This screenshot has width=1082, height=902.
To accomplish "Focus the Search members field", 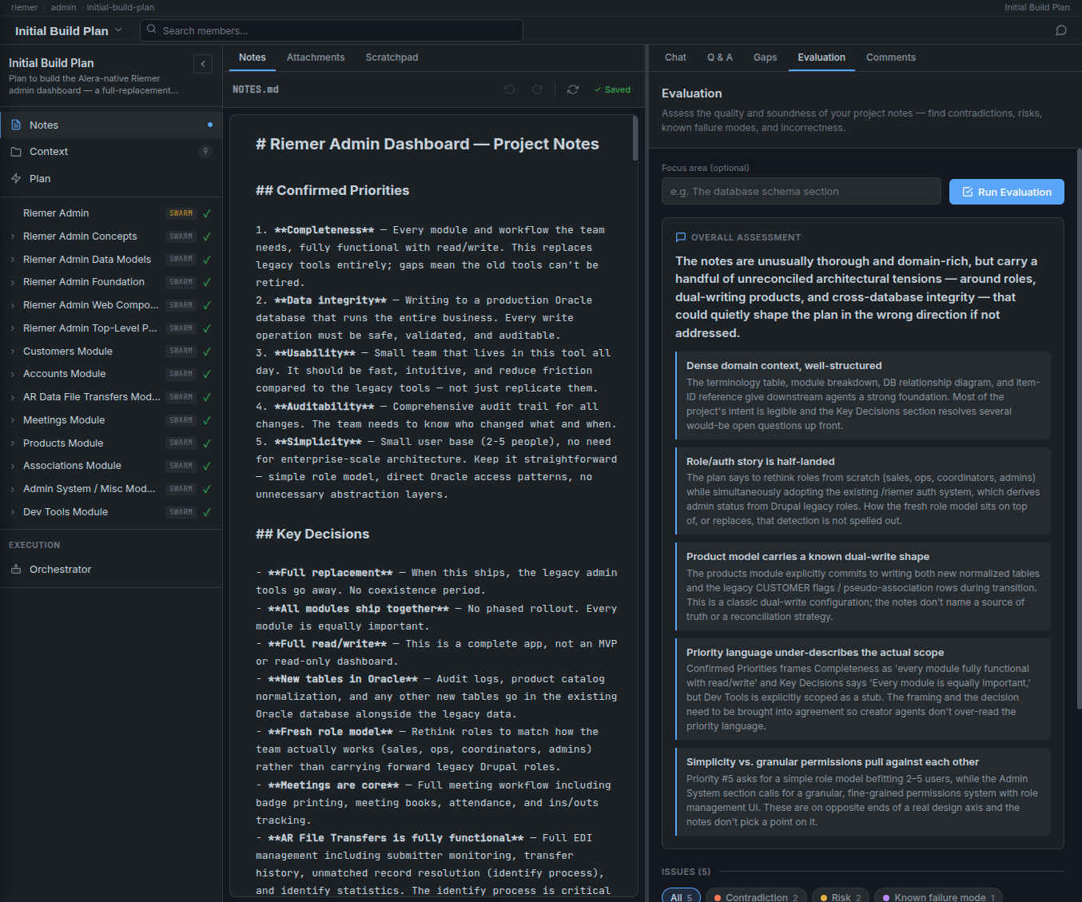I will click(332, 30).
